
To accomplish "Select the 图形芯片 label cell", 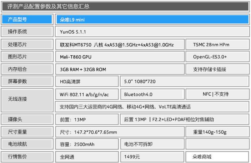I will (27, 57).
